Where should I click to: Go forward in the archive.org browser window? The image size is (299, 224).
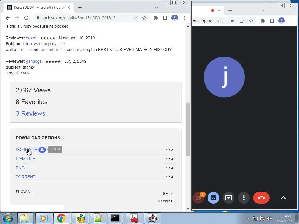17,18
